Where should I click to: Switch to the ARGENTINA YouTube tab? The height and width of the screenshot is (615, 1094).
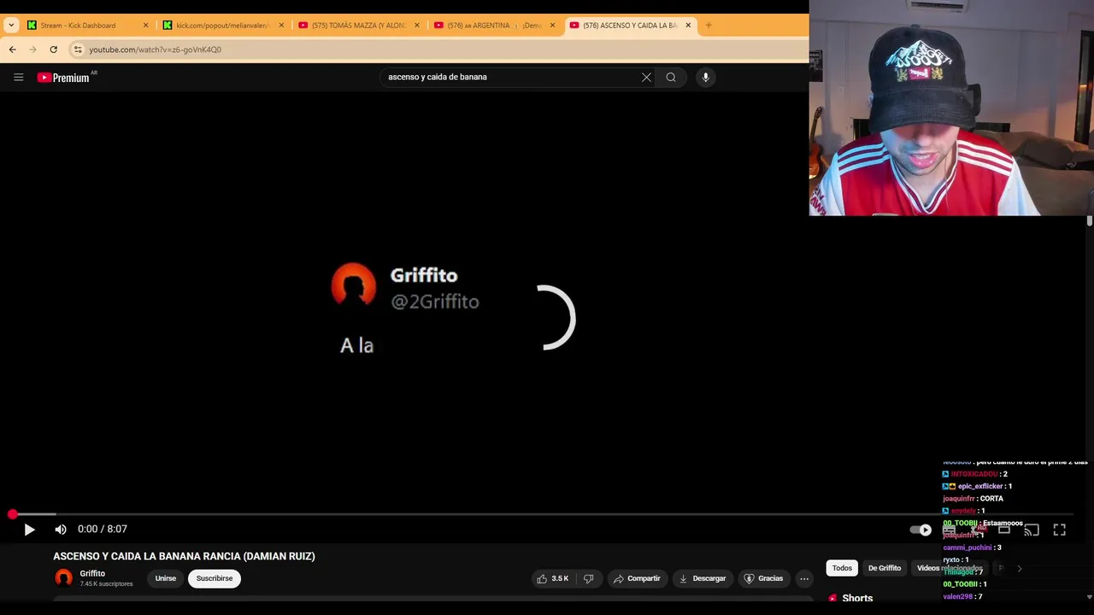(494, 26)
